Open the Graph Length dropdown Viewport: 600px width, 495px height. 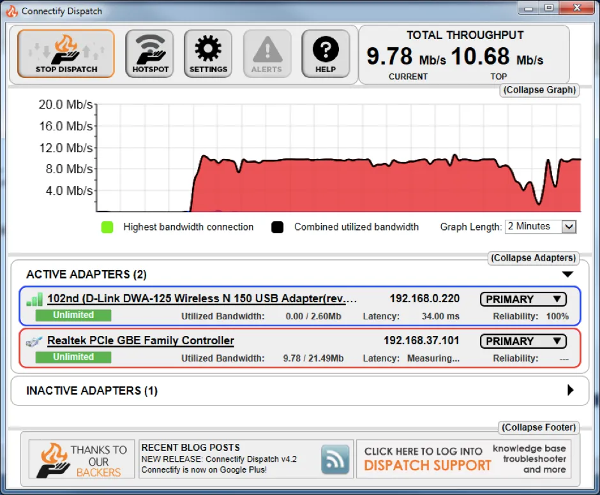[540, 227]
